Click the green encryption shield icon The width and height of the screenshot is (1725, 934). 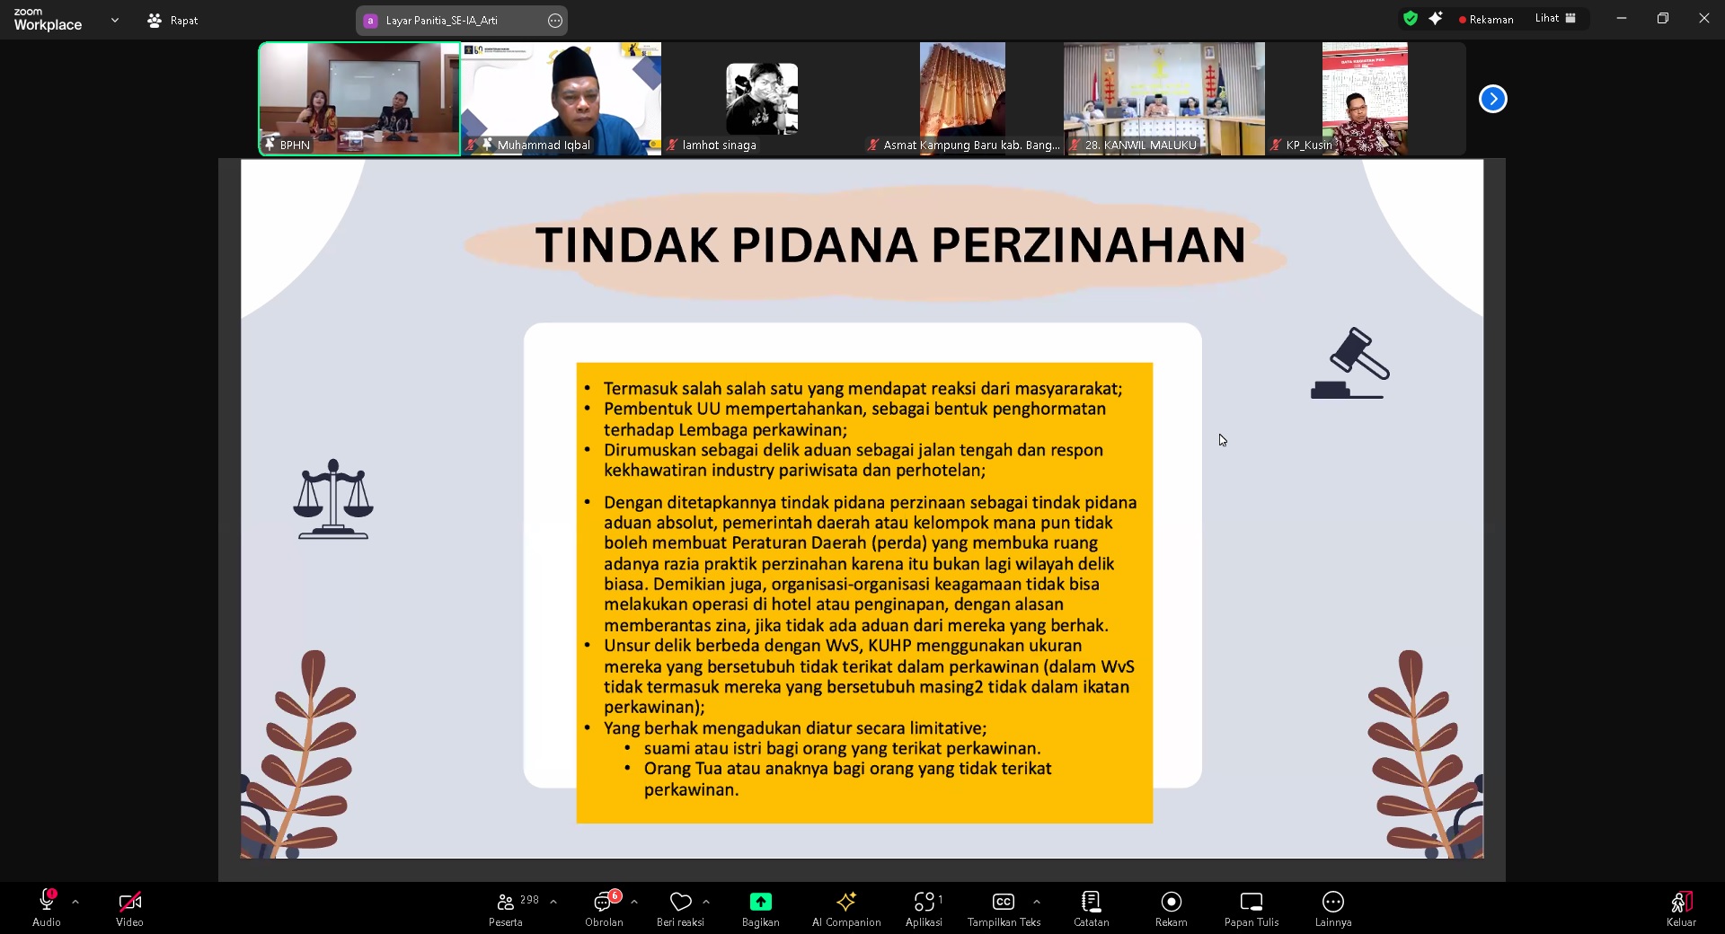coord(1410,19)
